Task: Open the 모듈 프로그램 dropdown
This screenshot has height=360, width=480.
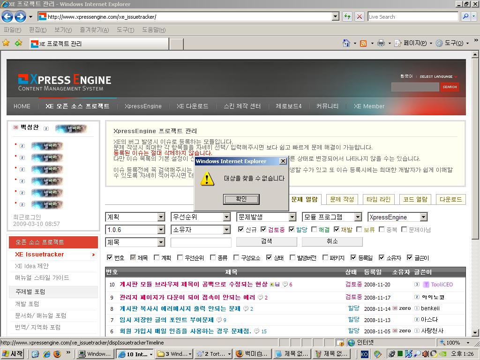Action: point(332,217)
